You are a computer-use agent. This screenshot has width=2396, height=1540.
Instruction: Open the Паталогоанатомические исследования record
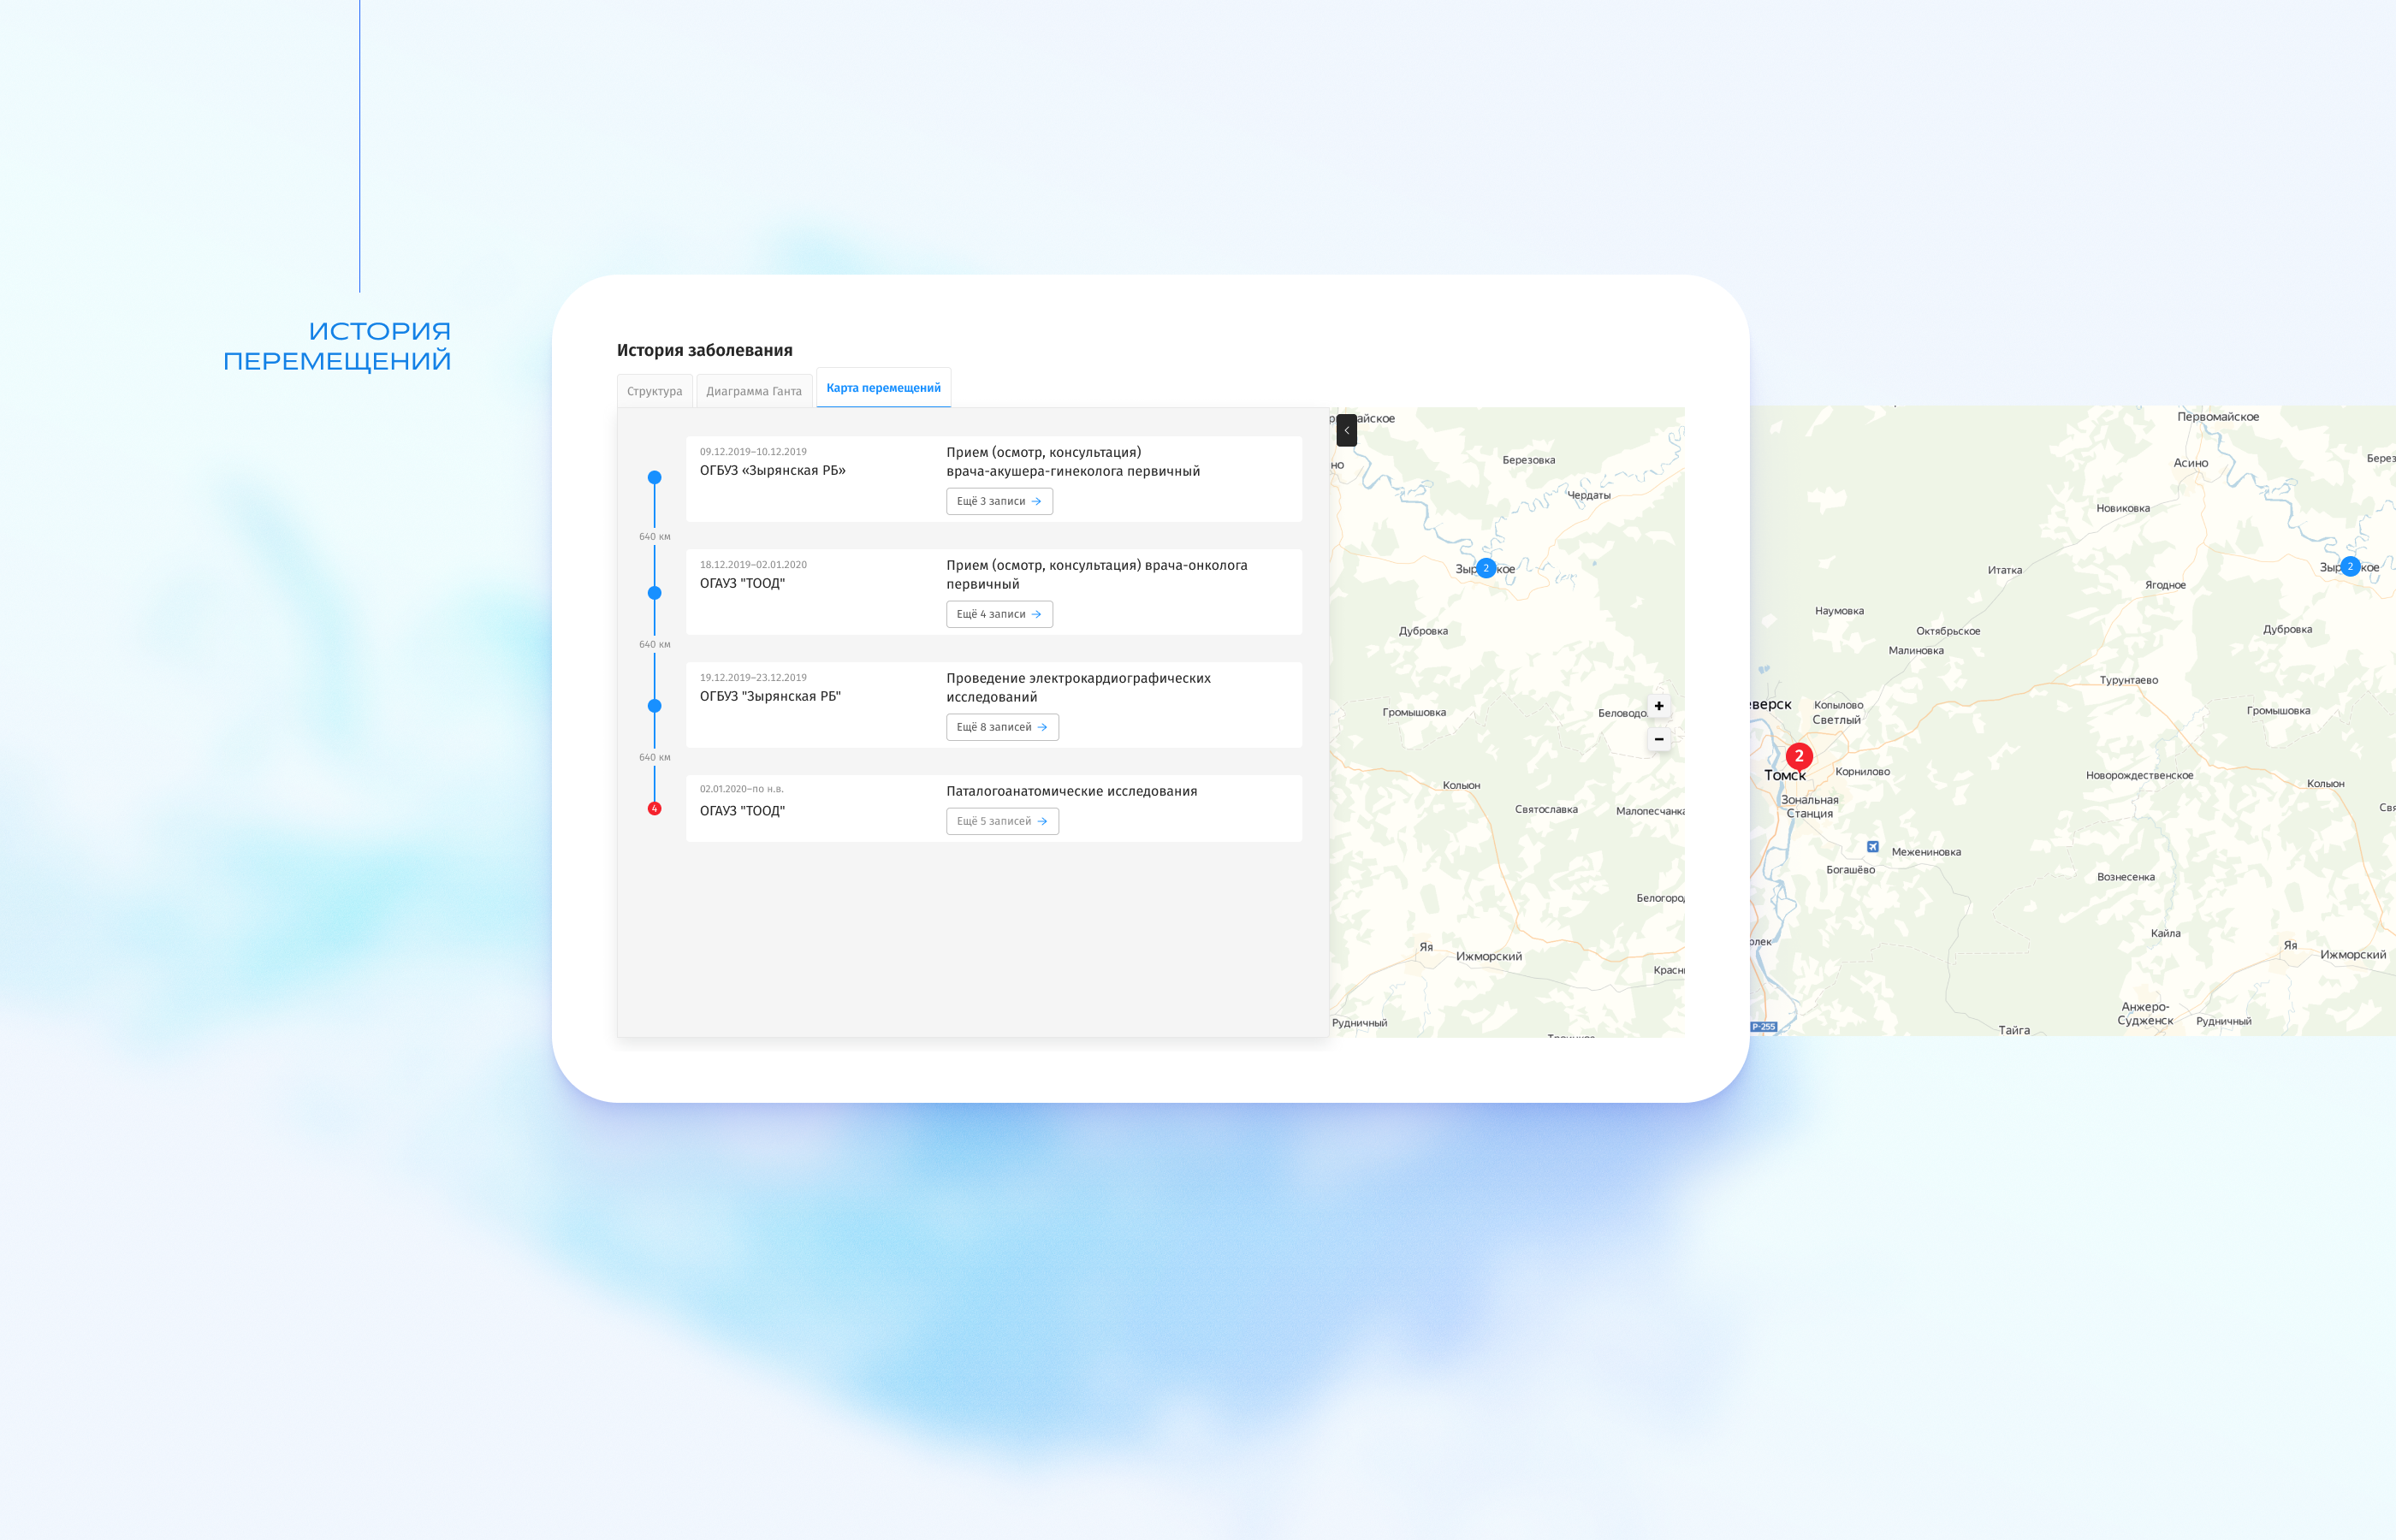pyautogui.click(x=1071, y=791)
